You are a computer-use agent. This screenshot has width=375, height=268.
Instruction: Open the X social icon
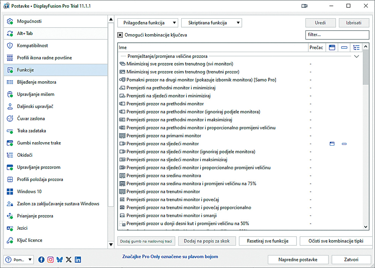[68, 260]
